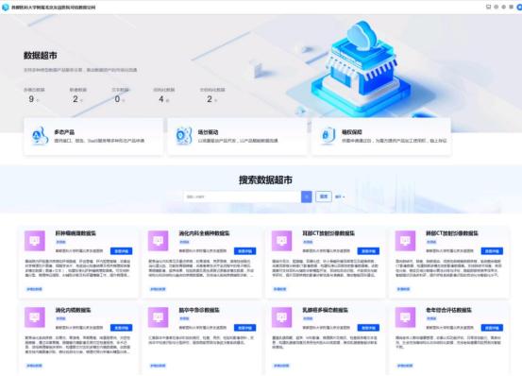Open the 耳部CT放射影像数据集 card title
Viewport: 522px width, 376px height.
(328, 233)
